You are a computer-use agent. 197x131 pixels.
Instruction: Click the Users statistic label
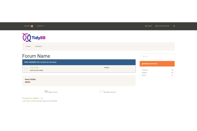click(144, 75)
